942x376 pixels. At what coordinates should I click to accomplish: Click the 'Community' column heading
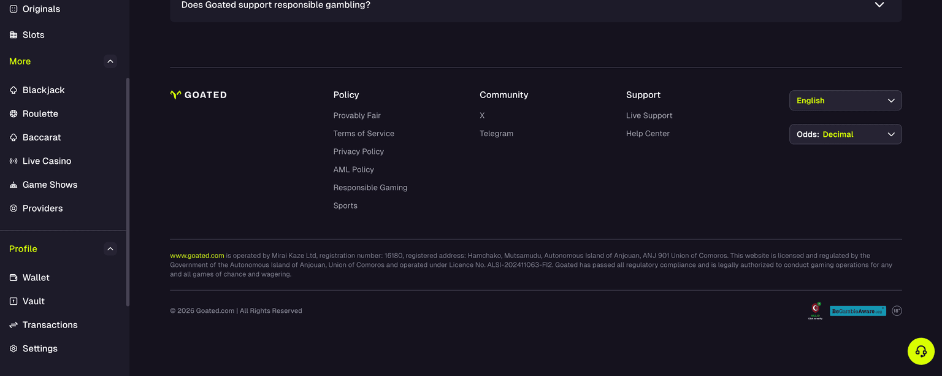pyautogui.click(x=504, y=95)
